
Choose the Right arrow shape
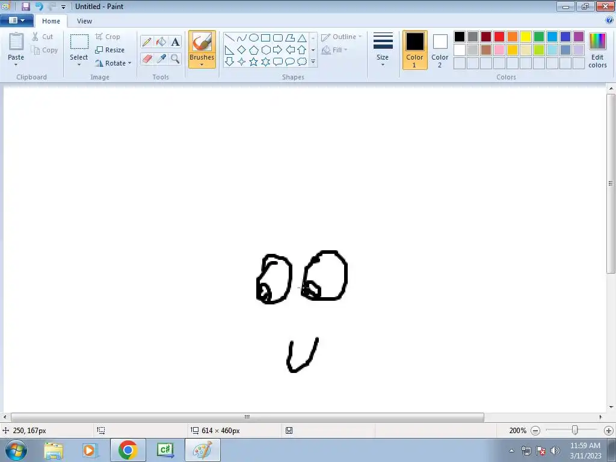coord(278,50)
